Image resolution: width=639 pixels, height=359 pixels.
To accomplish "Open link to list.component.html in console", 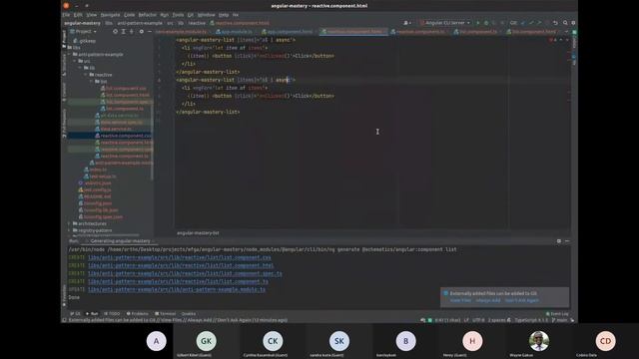I will pos(181,265).
